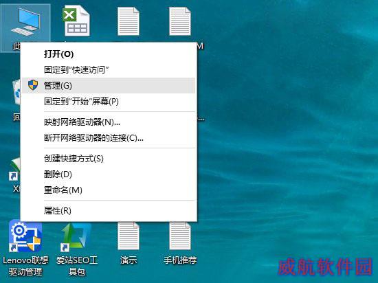This screenshot has width=378, height=283.
Task: Click the Lenovo联想驱动管理 label text
Action: pyautogui.click(x=25, y=266)
